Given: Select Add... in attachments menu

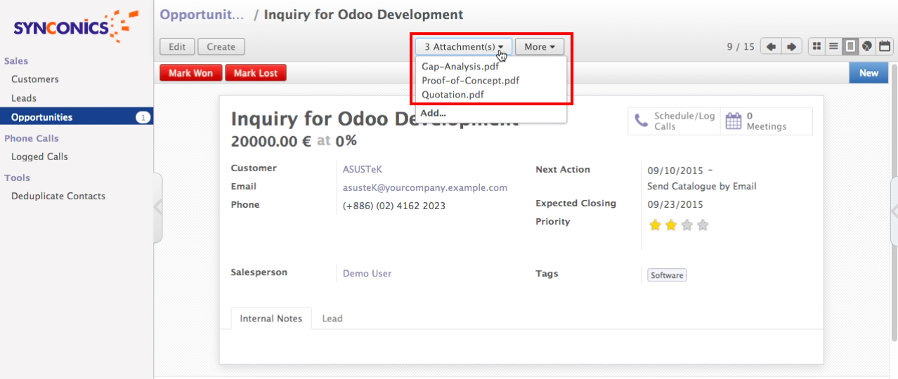Looking at the screenshot, I should click(x=433, y=113).
